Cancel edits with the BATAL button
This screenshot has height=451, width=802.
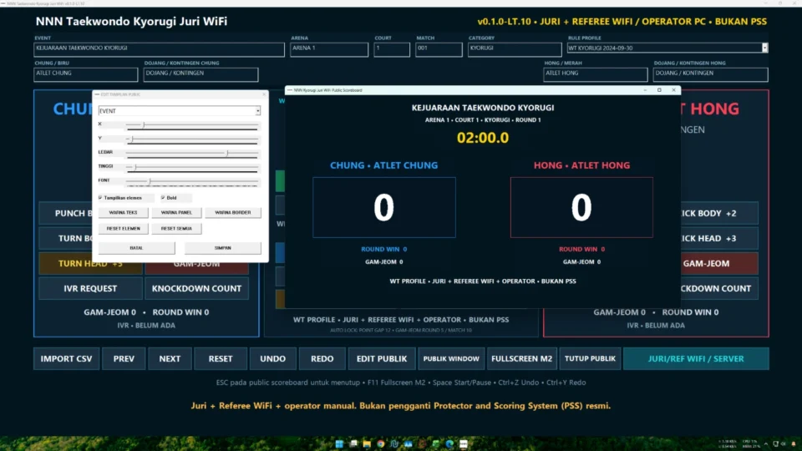(x=136, y=248)
